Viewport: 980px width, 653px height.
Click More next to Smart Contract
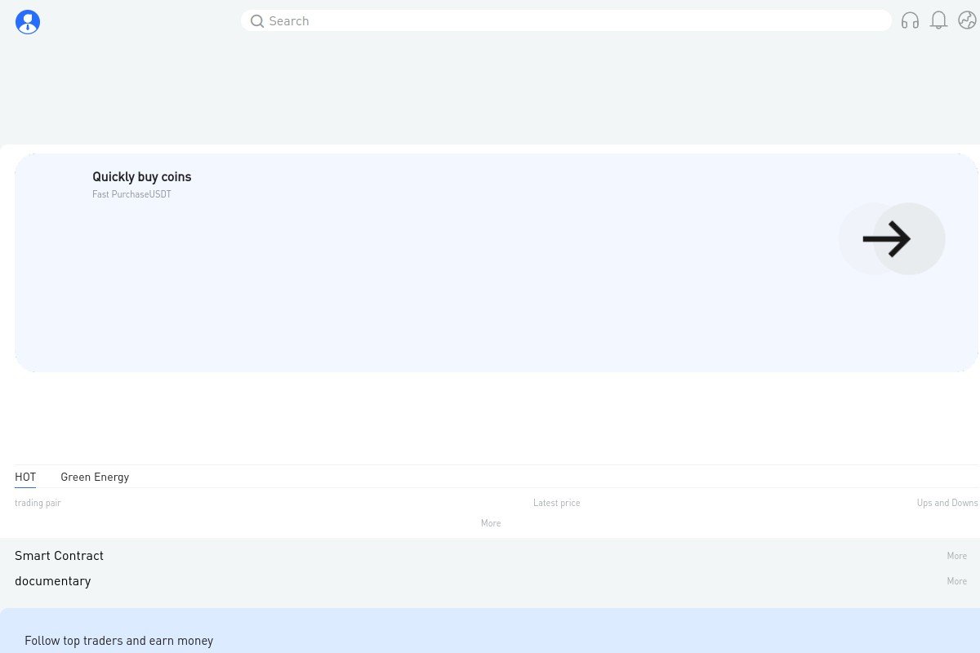957,556
